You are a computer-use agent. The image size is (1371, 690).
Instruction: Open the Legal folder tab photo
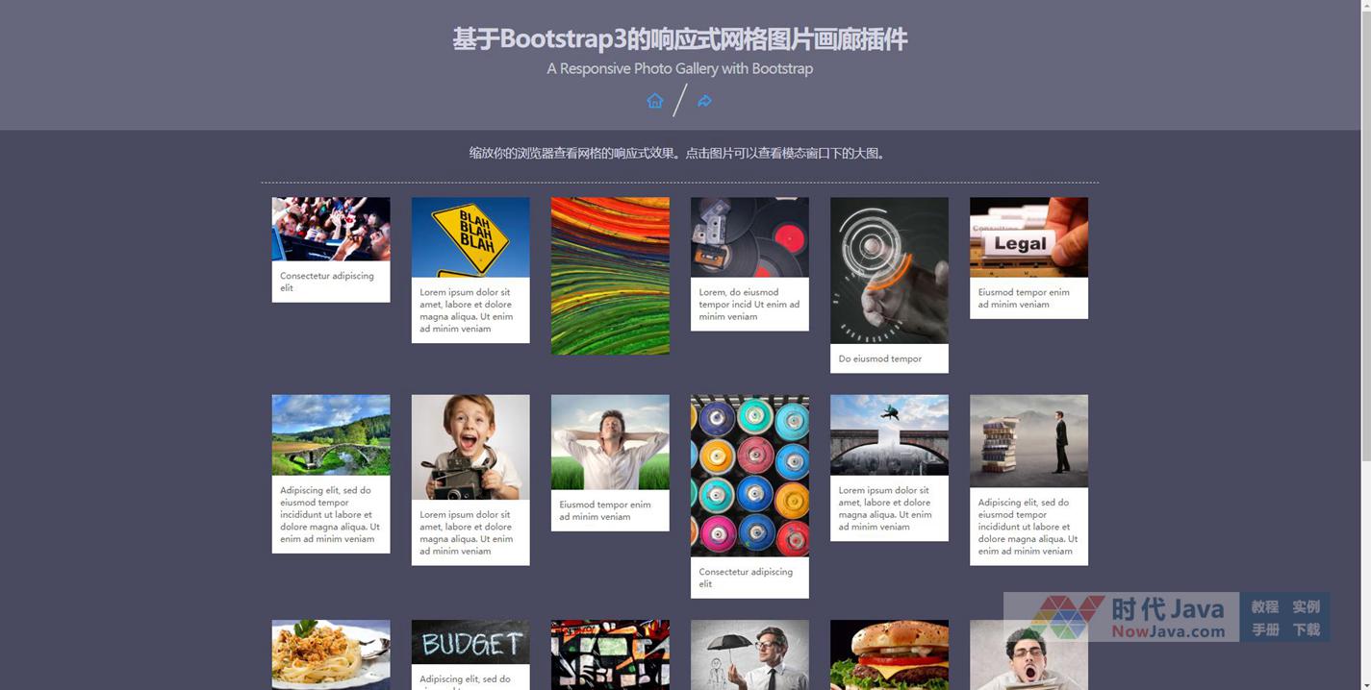(1028, 237)
